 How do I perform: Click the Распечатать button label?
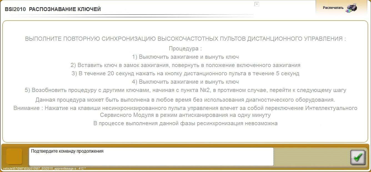(x=333, y=8)
